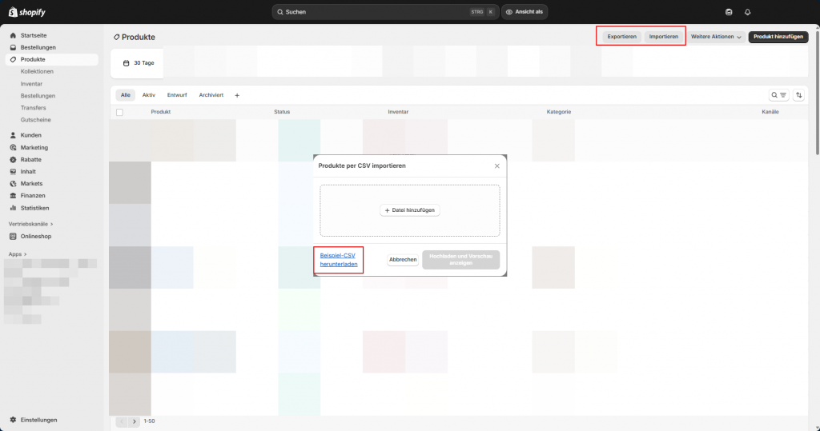Click search and filter icon in table toolbar
The height and width of the screenshot is (431, 820).
[x=778, y=95]
